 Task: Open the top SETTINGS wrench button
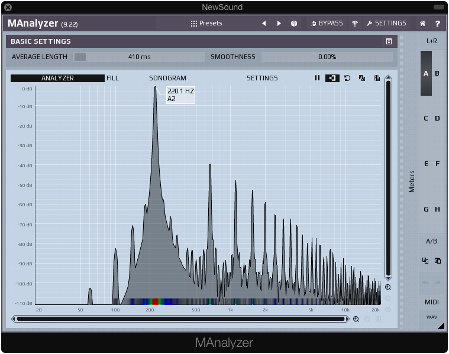pos(386,23)
